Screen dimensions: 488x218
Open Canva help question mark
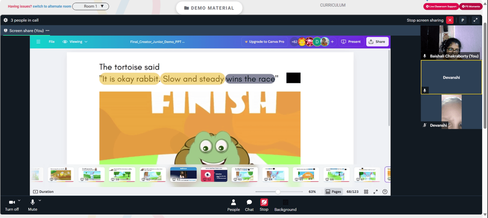point(385,192)
